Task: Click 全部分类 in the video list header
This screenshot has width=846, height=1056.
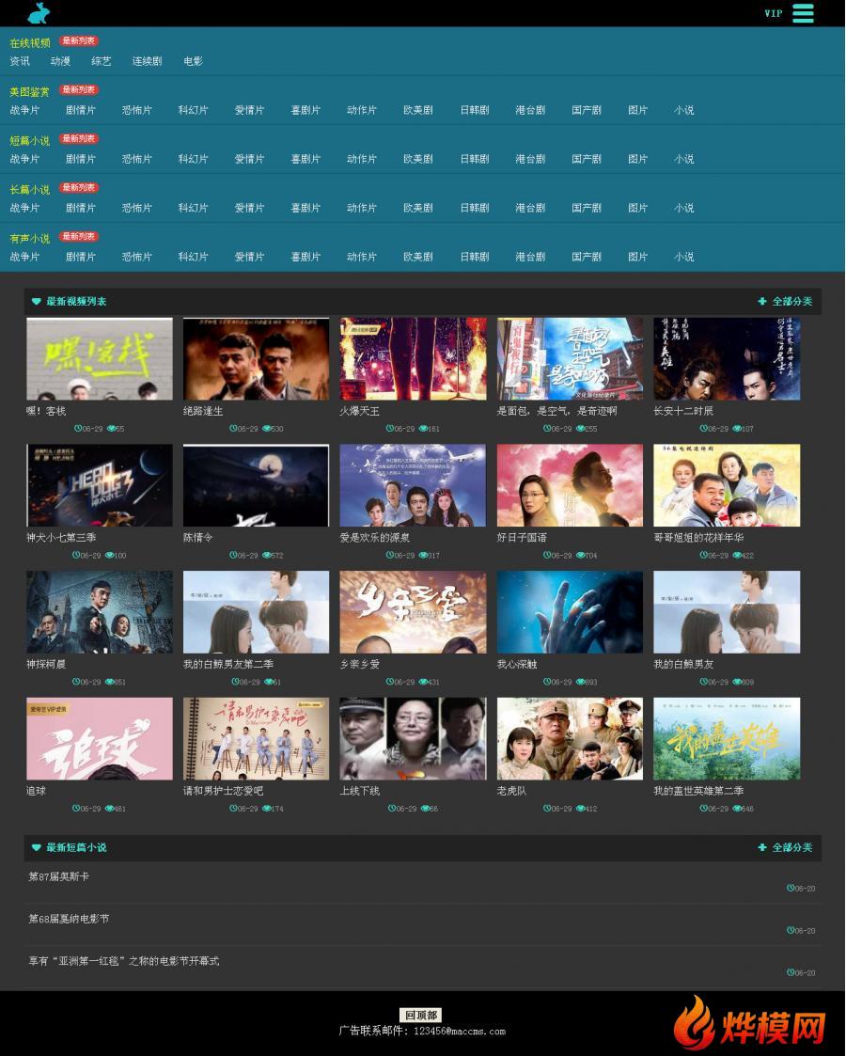Action: point(792,301)
